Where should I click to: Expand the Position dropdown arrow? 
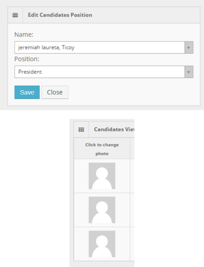coord(189,72)
